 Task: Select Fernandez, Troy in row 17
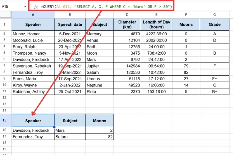(33, 137)
